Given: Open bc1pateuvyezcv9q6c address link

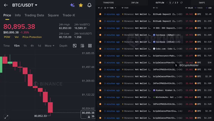Looking at the screenshot, I should coord(165,56).
